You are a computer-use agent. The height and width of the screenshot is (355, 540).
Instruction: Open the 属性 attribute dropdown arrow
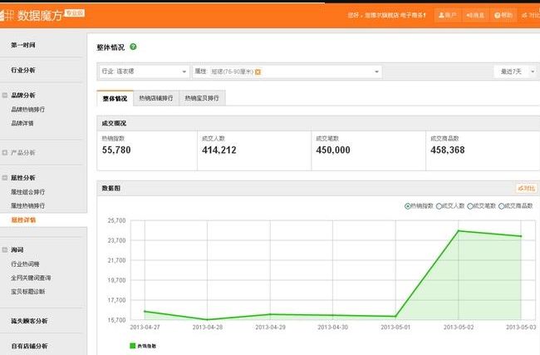376,71
